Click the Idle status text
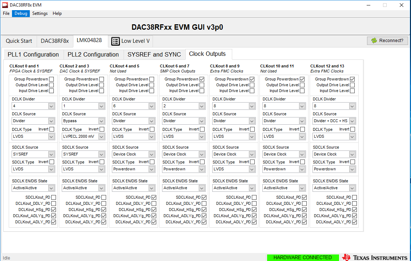The image size is (411, 261). point(7,258)
